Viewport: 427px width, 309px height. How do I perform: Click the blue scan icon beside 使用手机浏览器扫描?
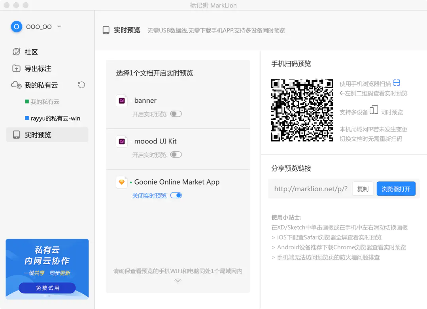(x=397, y=83)
